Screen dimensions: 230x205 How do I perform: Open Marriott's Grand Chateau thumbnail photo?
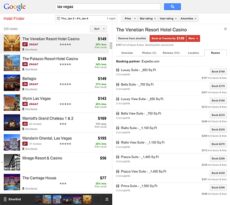tap(12, 122)
